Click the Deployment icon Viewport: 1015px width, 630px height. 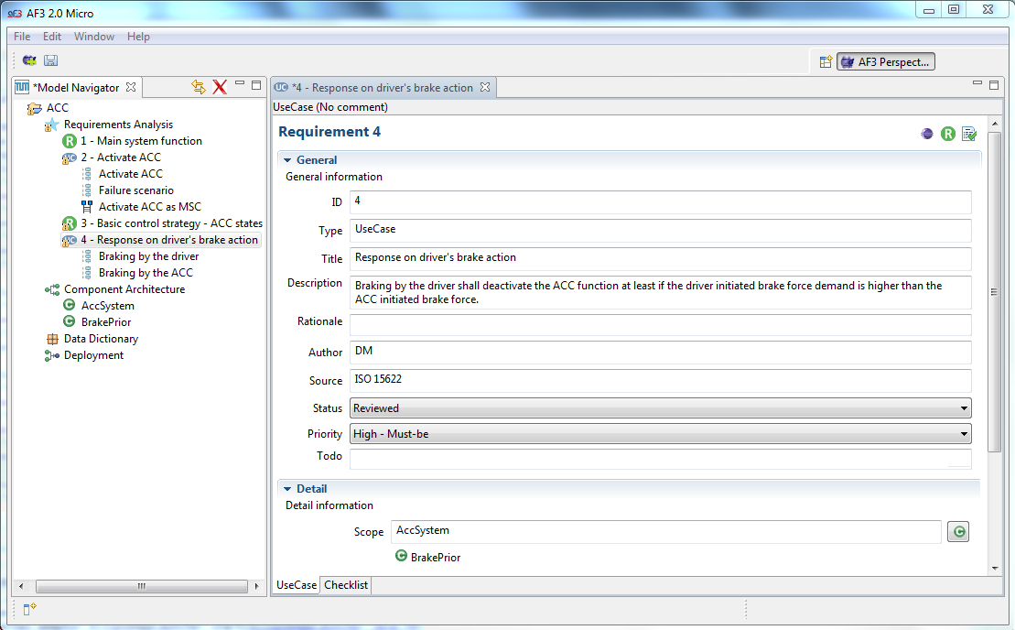click(52, 355)
